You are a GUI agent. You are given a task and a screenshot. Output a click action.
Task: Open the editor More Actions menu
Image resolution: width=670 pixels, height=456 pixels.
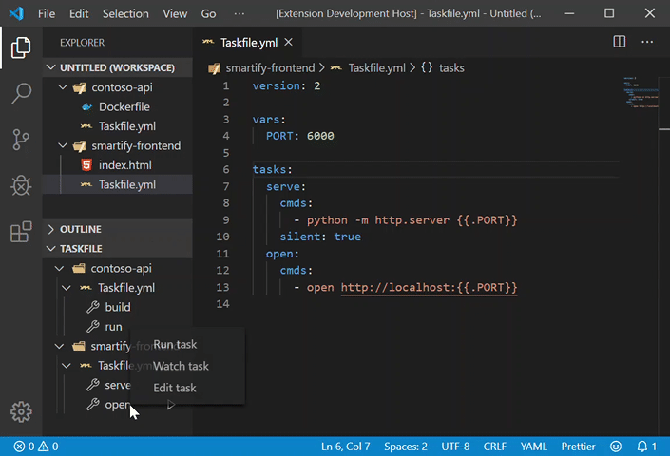(647, 42)
